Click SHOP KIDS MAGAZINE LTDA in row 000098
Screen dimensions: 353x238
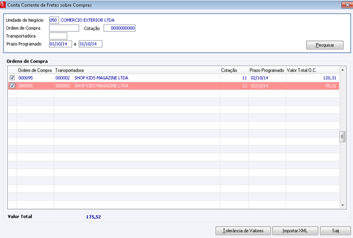coord(101,86)
